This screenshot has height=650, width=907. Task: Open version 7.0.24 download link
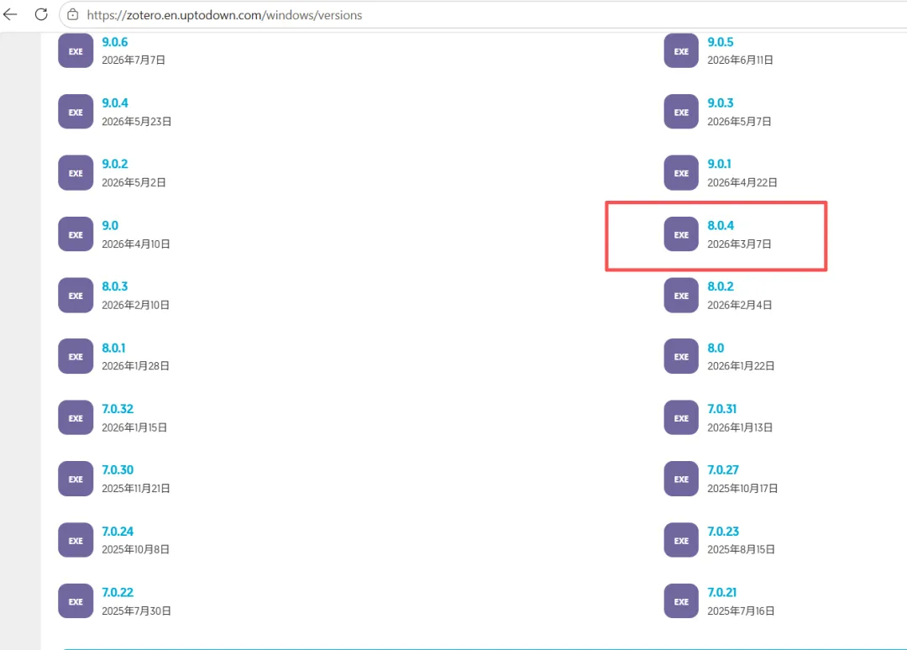pos(118,531)
